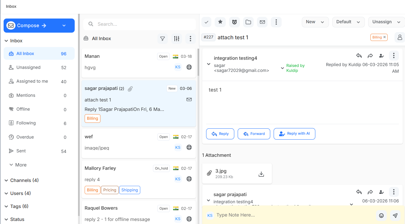Click the Pricing tag on Mallory Farley ticket
Viewport: 405px width, 224px height.
point(110,190)
